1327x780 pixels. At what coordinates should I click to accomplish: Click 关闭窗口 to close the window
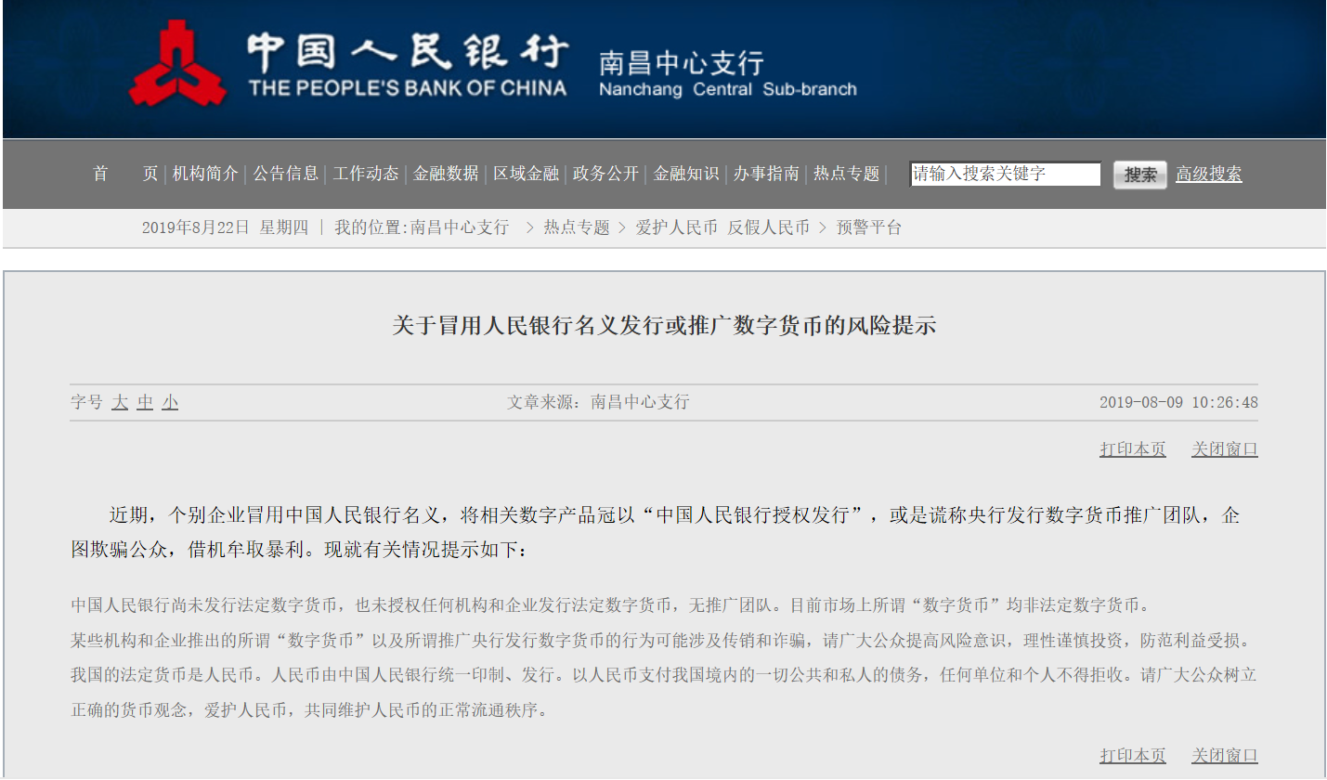pyautogui.click(x=1223, y=448)
